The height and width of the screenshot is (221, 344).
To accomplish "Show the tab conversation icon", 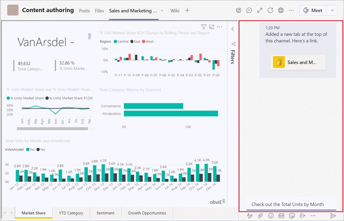I will pos(249,11).
